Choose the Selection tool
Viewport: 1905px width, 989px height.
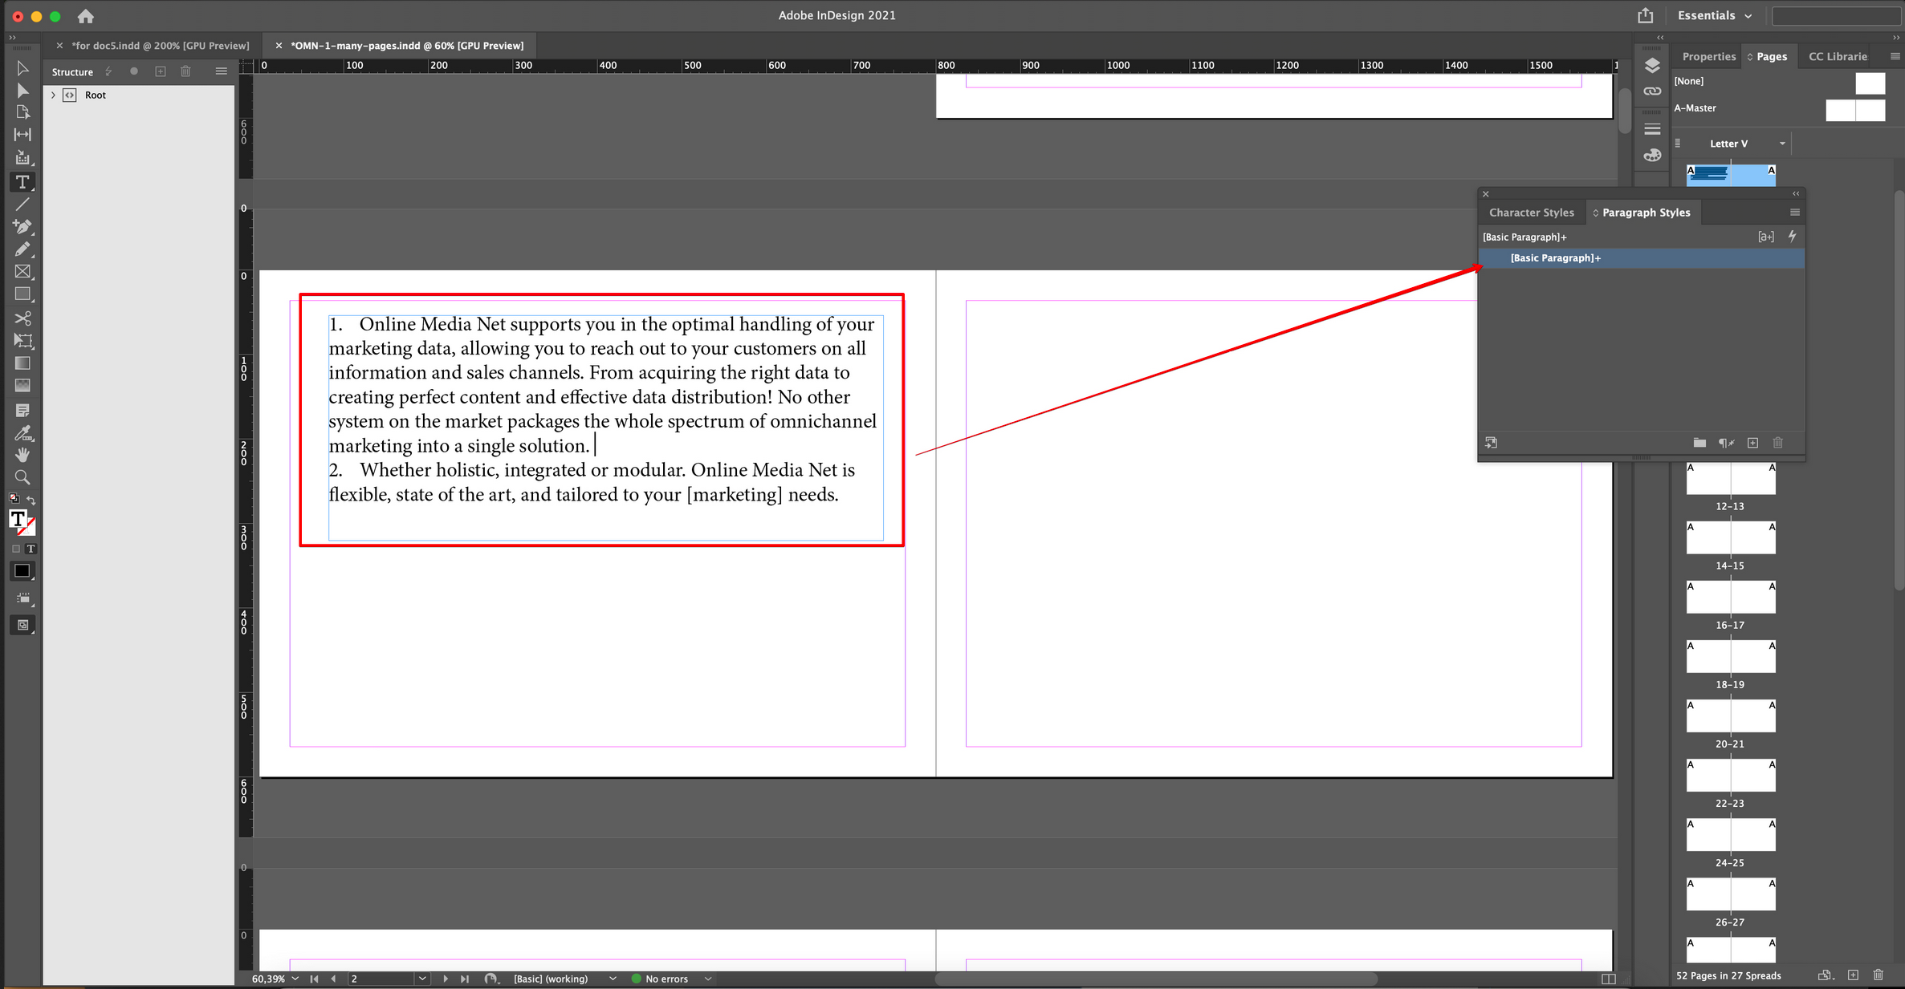22,68
